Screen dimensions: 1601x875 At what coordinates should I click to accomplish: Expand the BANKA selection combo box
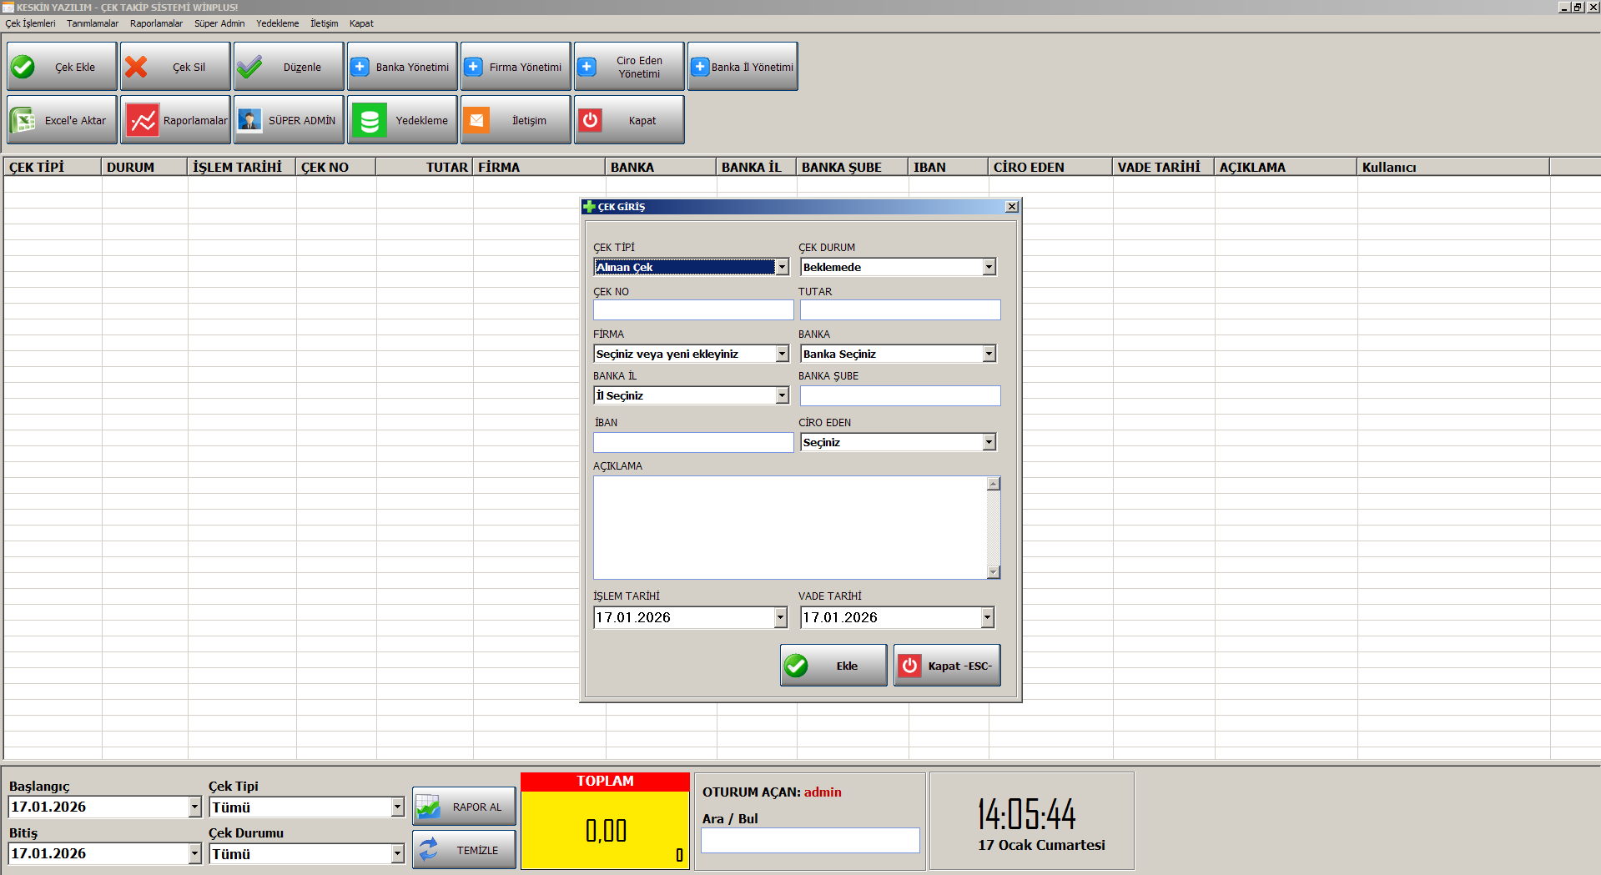[x=989, y=354]
